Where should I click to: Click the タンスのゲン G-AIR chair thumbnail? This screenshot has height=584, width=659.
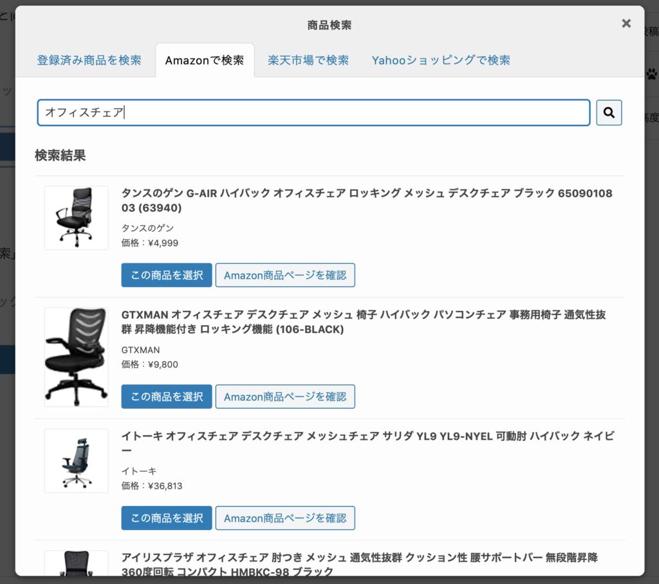point(76,218)
